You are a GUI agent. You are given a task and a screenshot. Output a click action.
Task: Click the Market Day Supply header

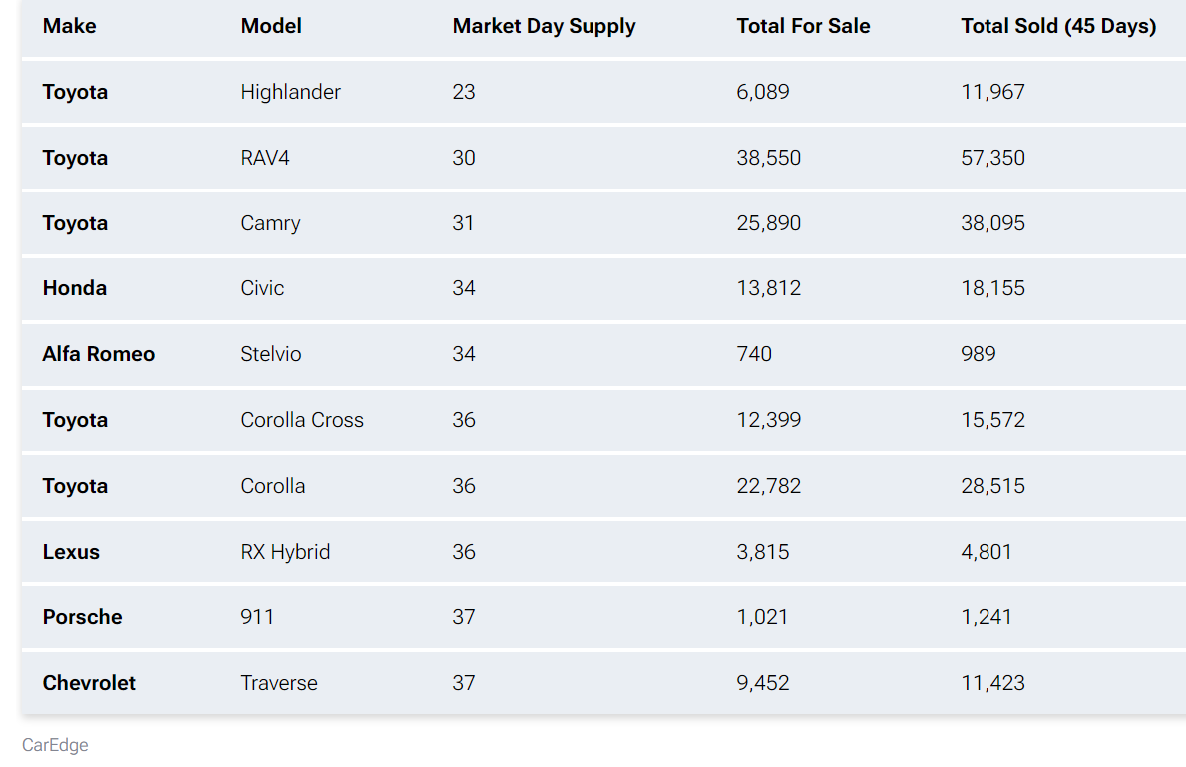pos(544,27)
